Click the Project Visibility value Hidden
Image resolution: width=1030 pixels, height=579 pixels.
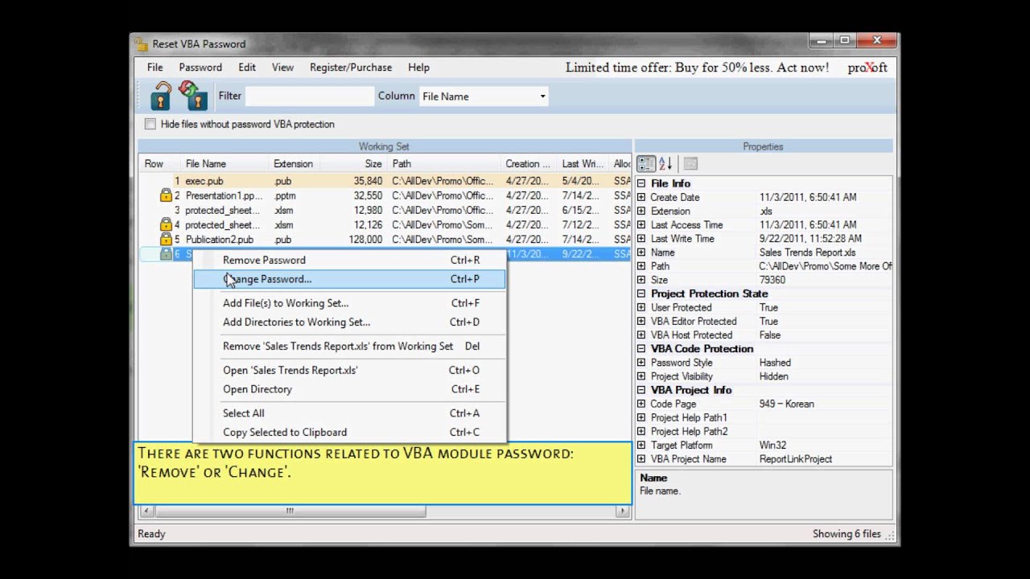[773, 376]
